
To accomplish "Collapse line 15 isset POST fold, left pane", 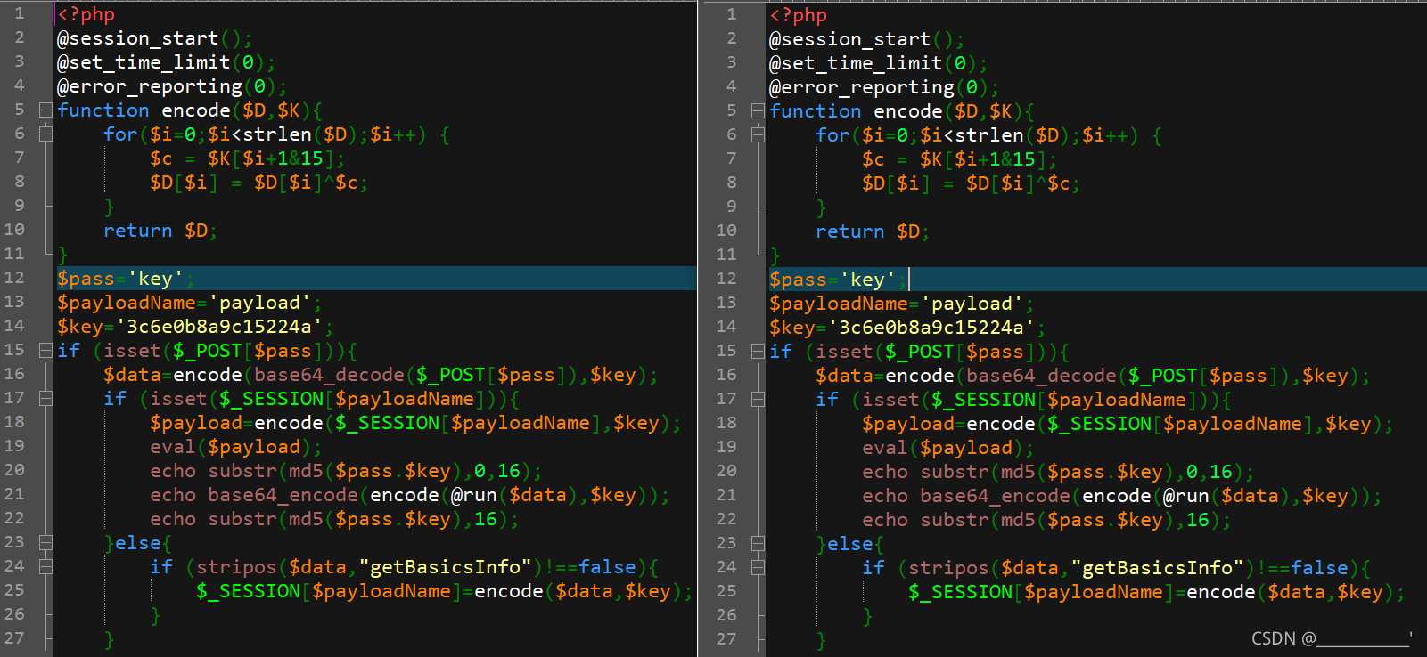I will coord(45,351).
